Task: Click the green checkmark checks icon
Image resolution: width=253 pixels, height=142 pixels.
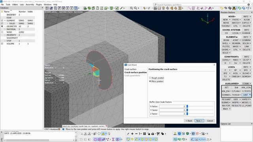Action: click(117, 8)
